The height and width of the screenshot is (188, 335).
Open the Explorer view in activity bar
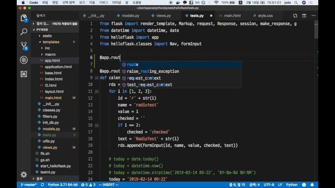pos(24,18)
